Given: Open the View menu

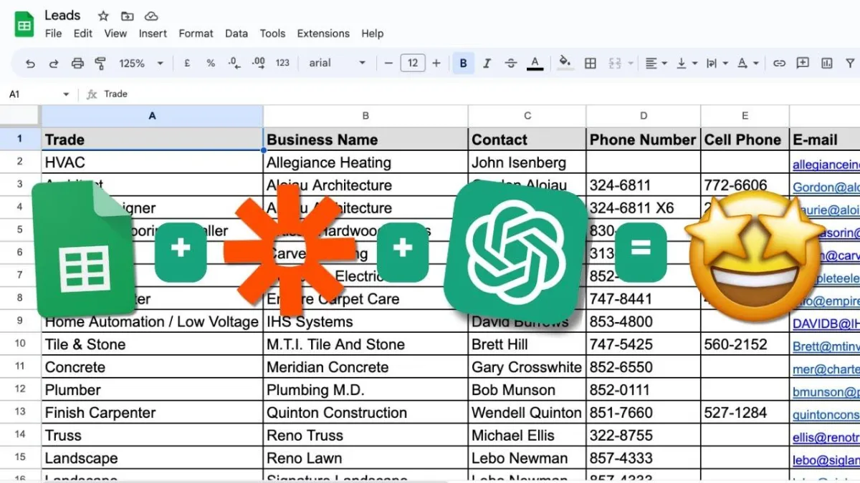Looking at the screenshot, I should pos(115,34).
